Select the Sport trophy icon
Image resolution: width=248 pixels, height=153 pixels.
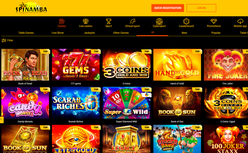(109, 21)
